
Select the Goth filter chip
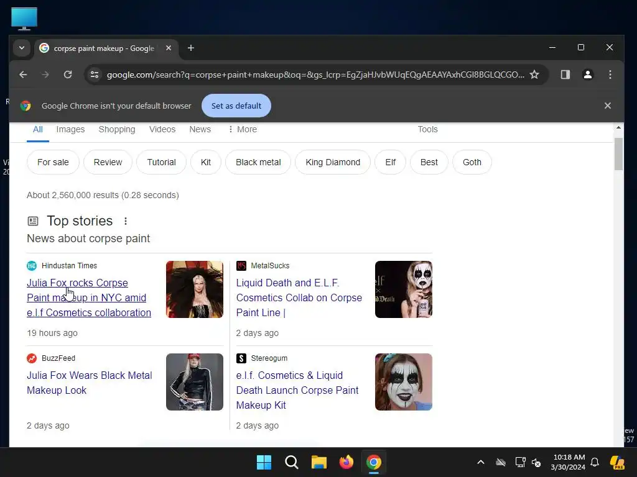point(472,162)
